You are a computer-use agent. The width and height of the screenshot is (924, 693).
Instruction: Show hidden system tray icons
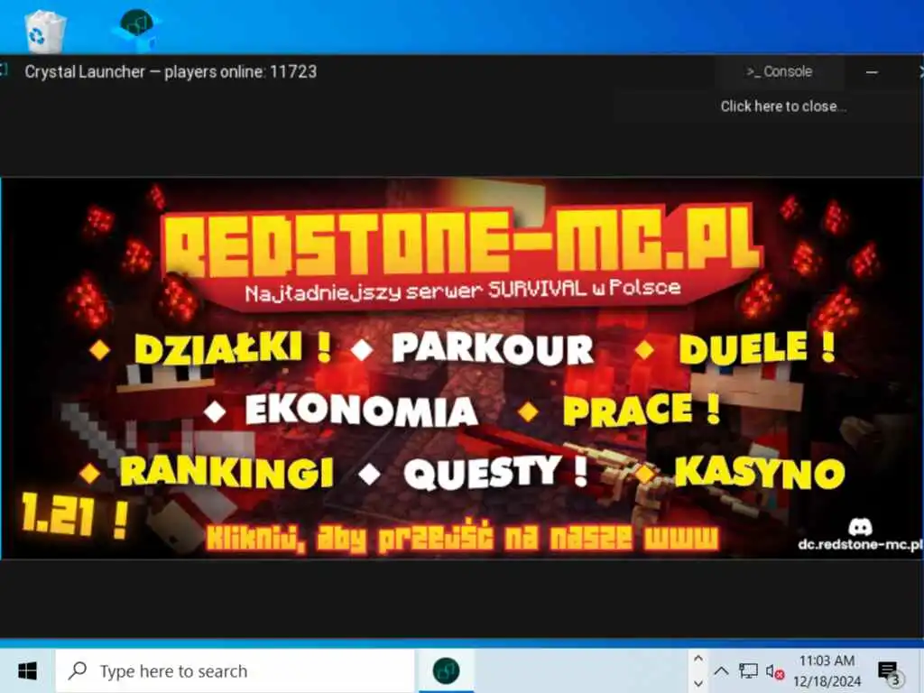pos(721,670)
